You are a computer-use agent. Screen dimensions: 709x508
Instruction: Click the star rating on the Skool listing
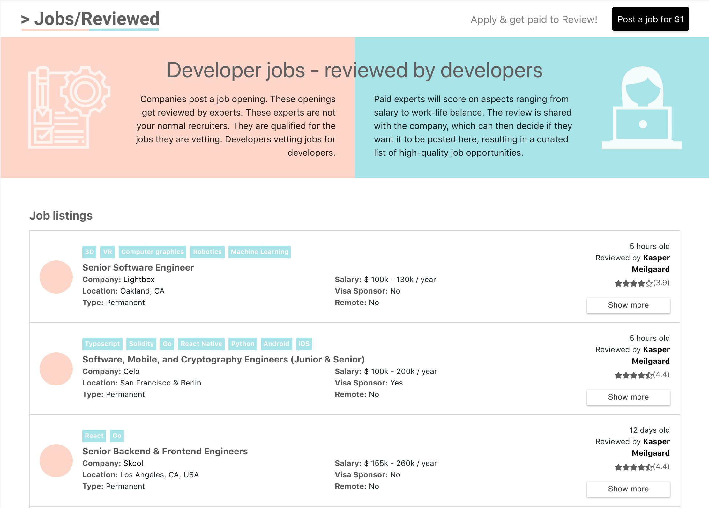[642, 467]
